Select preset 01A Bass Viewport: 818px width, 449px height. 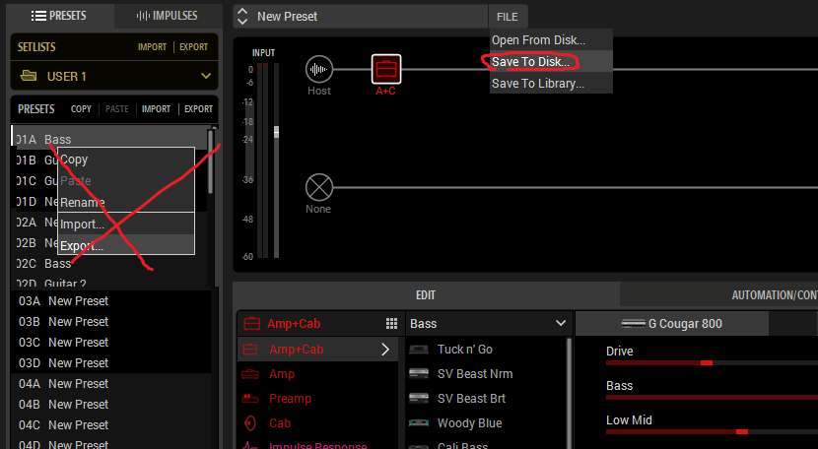click(x=108, y=139)
